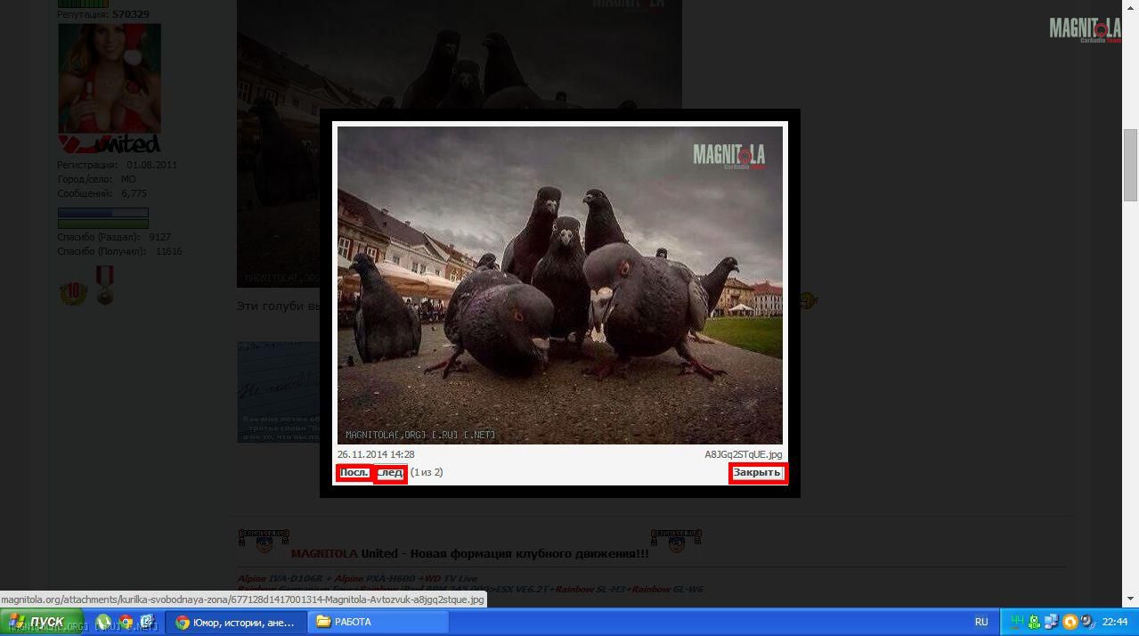Go to previous image with Посл. button
Screen dimensions: 1139x636
354,473
